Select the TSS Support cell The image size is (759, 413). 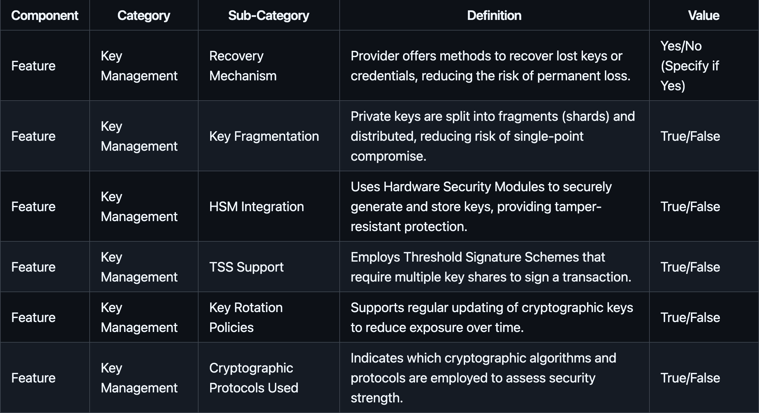click(x=246, y=267)
